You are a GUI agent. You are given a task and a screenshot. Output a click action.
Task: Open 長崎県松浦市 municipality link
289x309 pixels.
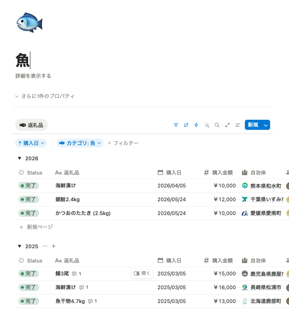click(266, 287)
